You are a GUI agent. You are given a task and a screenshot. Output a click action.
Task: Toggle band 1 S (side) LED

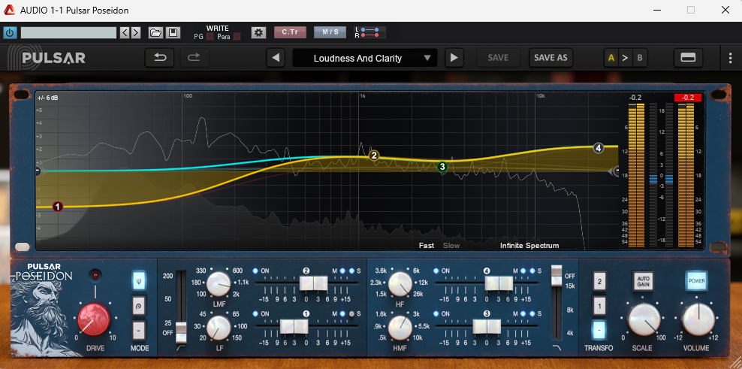click(x=351, y=313)
